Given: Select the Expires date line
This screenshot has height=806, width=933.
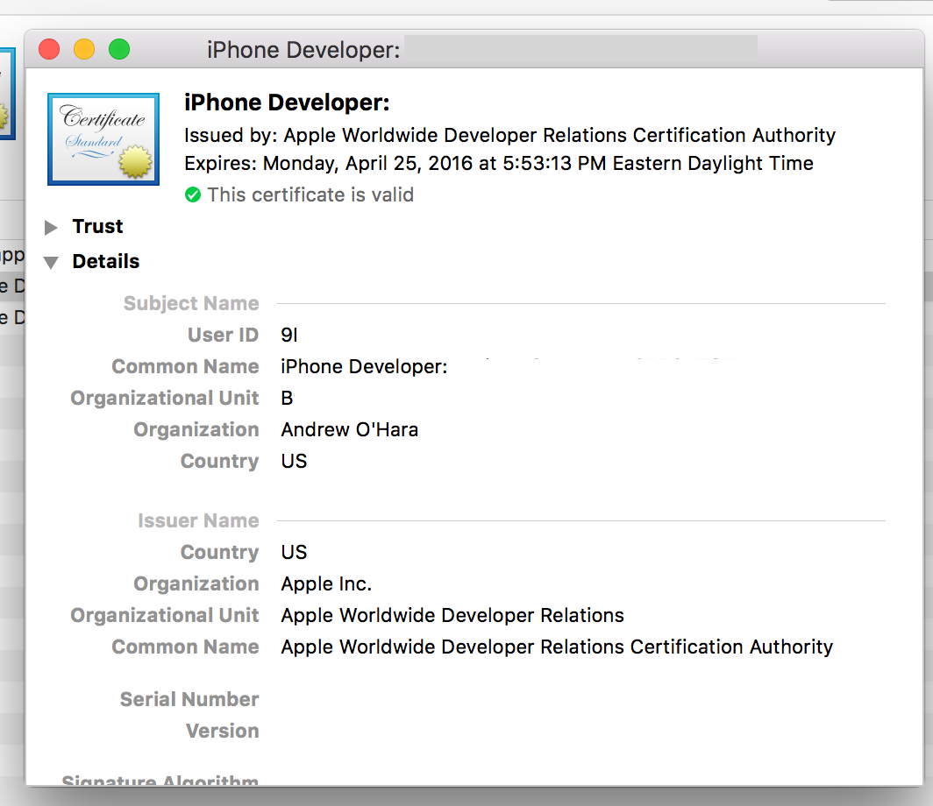Looking at the screenshot, I should (499, 163).
